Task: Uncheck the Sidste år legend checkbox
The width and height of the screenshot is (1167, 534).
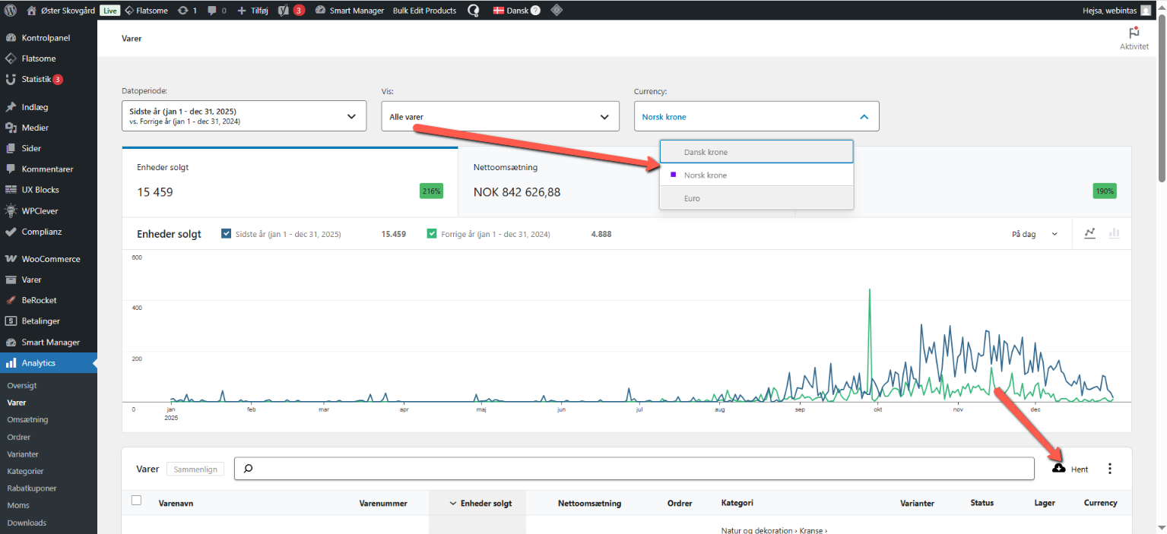Action: tap(226, 234)
